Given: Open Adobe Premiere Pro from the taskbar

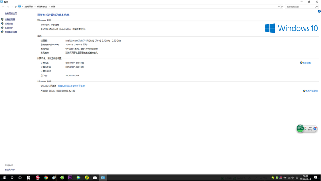Looking at the screenshot, I should click(70, 178).
